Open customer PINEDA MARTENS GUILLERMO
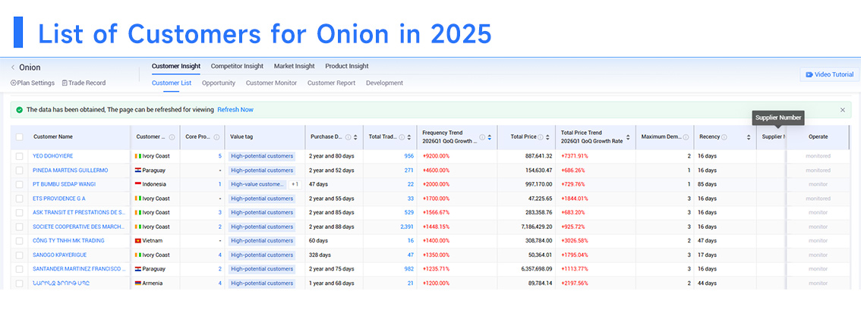This screenshot has width=861, height=313. (x=71, y=171)
